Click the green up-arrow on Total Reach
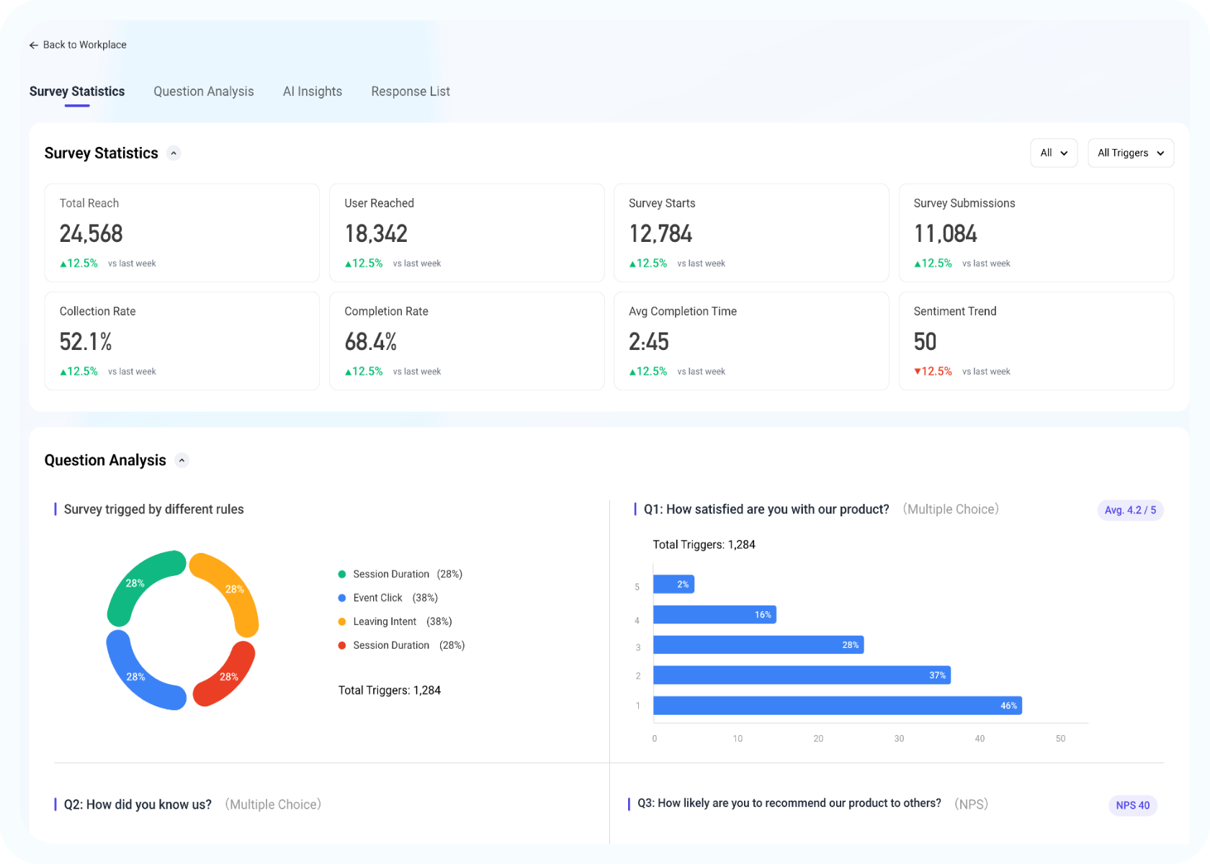Screen dimensions: 1210x864 (x=63, y=263)
